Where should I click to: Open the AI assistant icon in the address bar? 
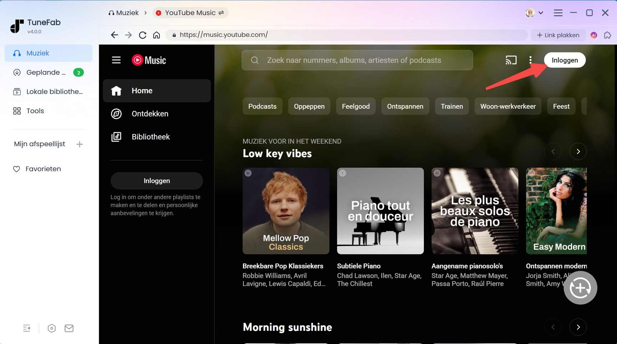click(x=594, y=35)
